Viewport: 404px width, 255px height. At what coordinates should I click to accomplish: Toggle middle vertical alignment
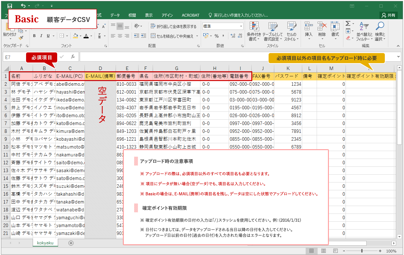120,26
